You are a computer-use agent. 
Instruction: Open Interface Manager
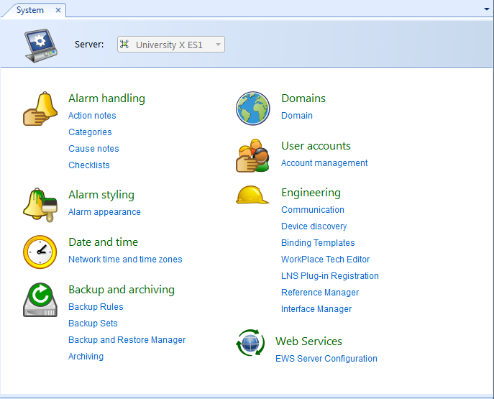(x=316, y=309)
